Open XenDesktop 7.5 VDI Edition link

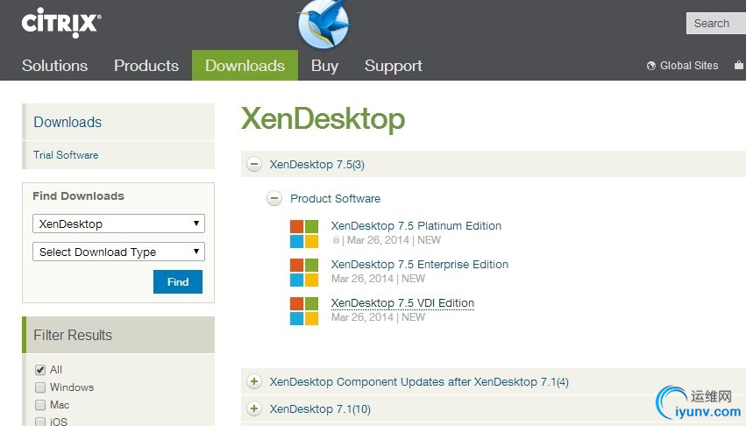coord(402,302)
